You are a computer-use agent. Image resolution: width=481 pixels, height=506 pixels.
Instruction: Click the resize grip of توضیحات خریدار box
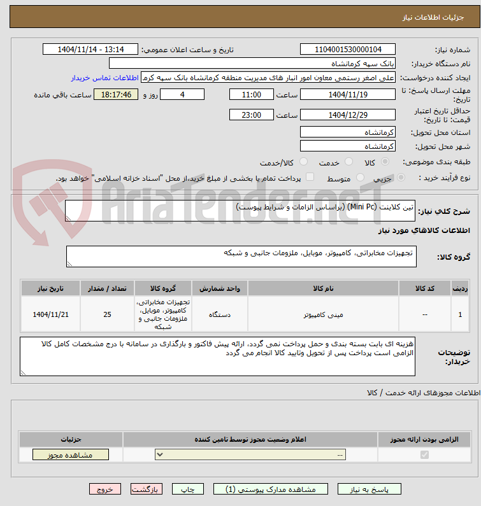point(24,373)
